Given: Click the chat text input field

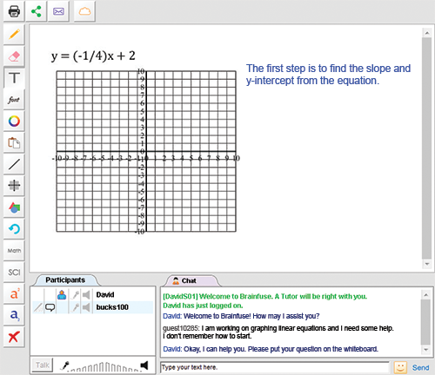Looking at the screenshot, I should pyautogui.click(x=274, y=367).
